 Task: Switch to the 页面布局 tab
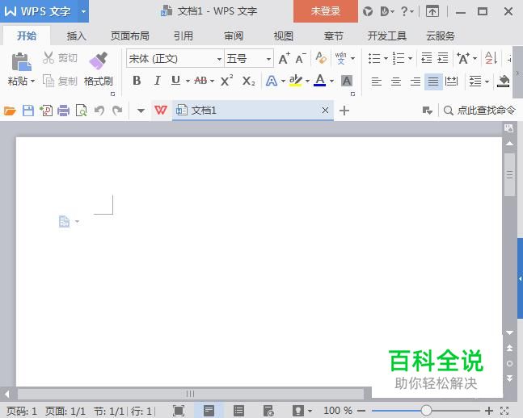tap(130, 36)
